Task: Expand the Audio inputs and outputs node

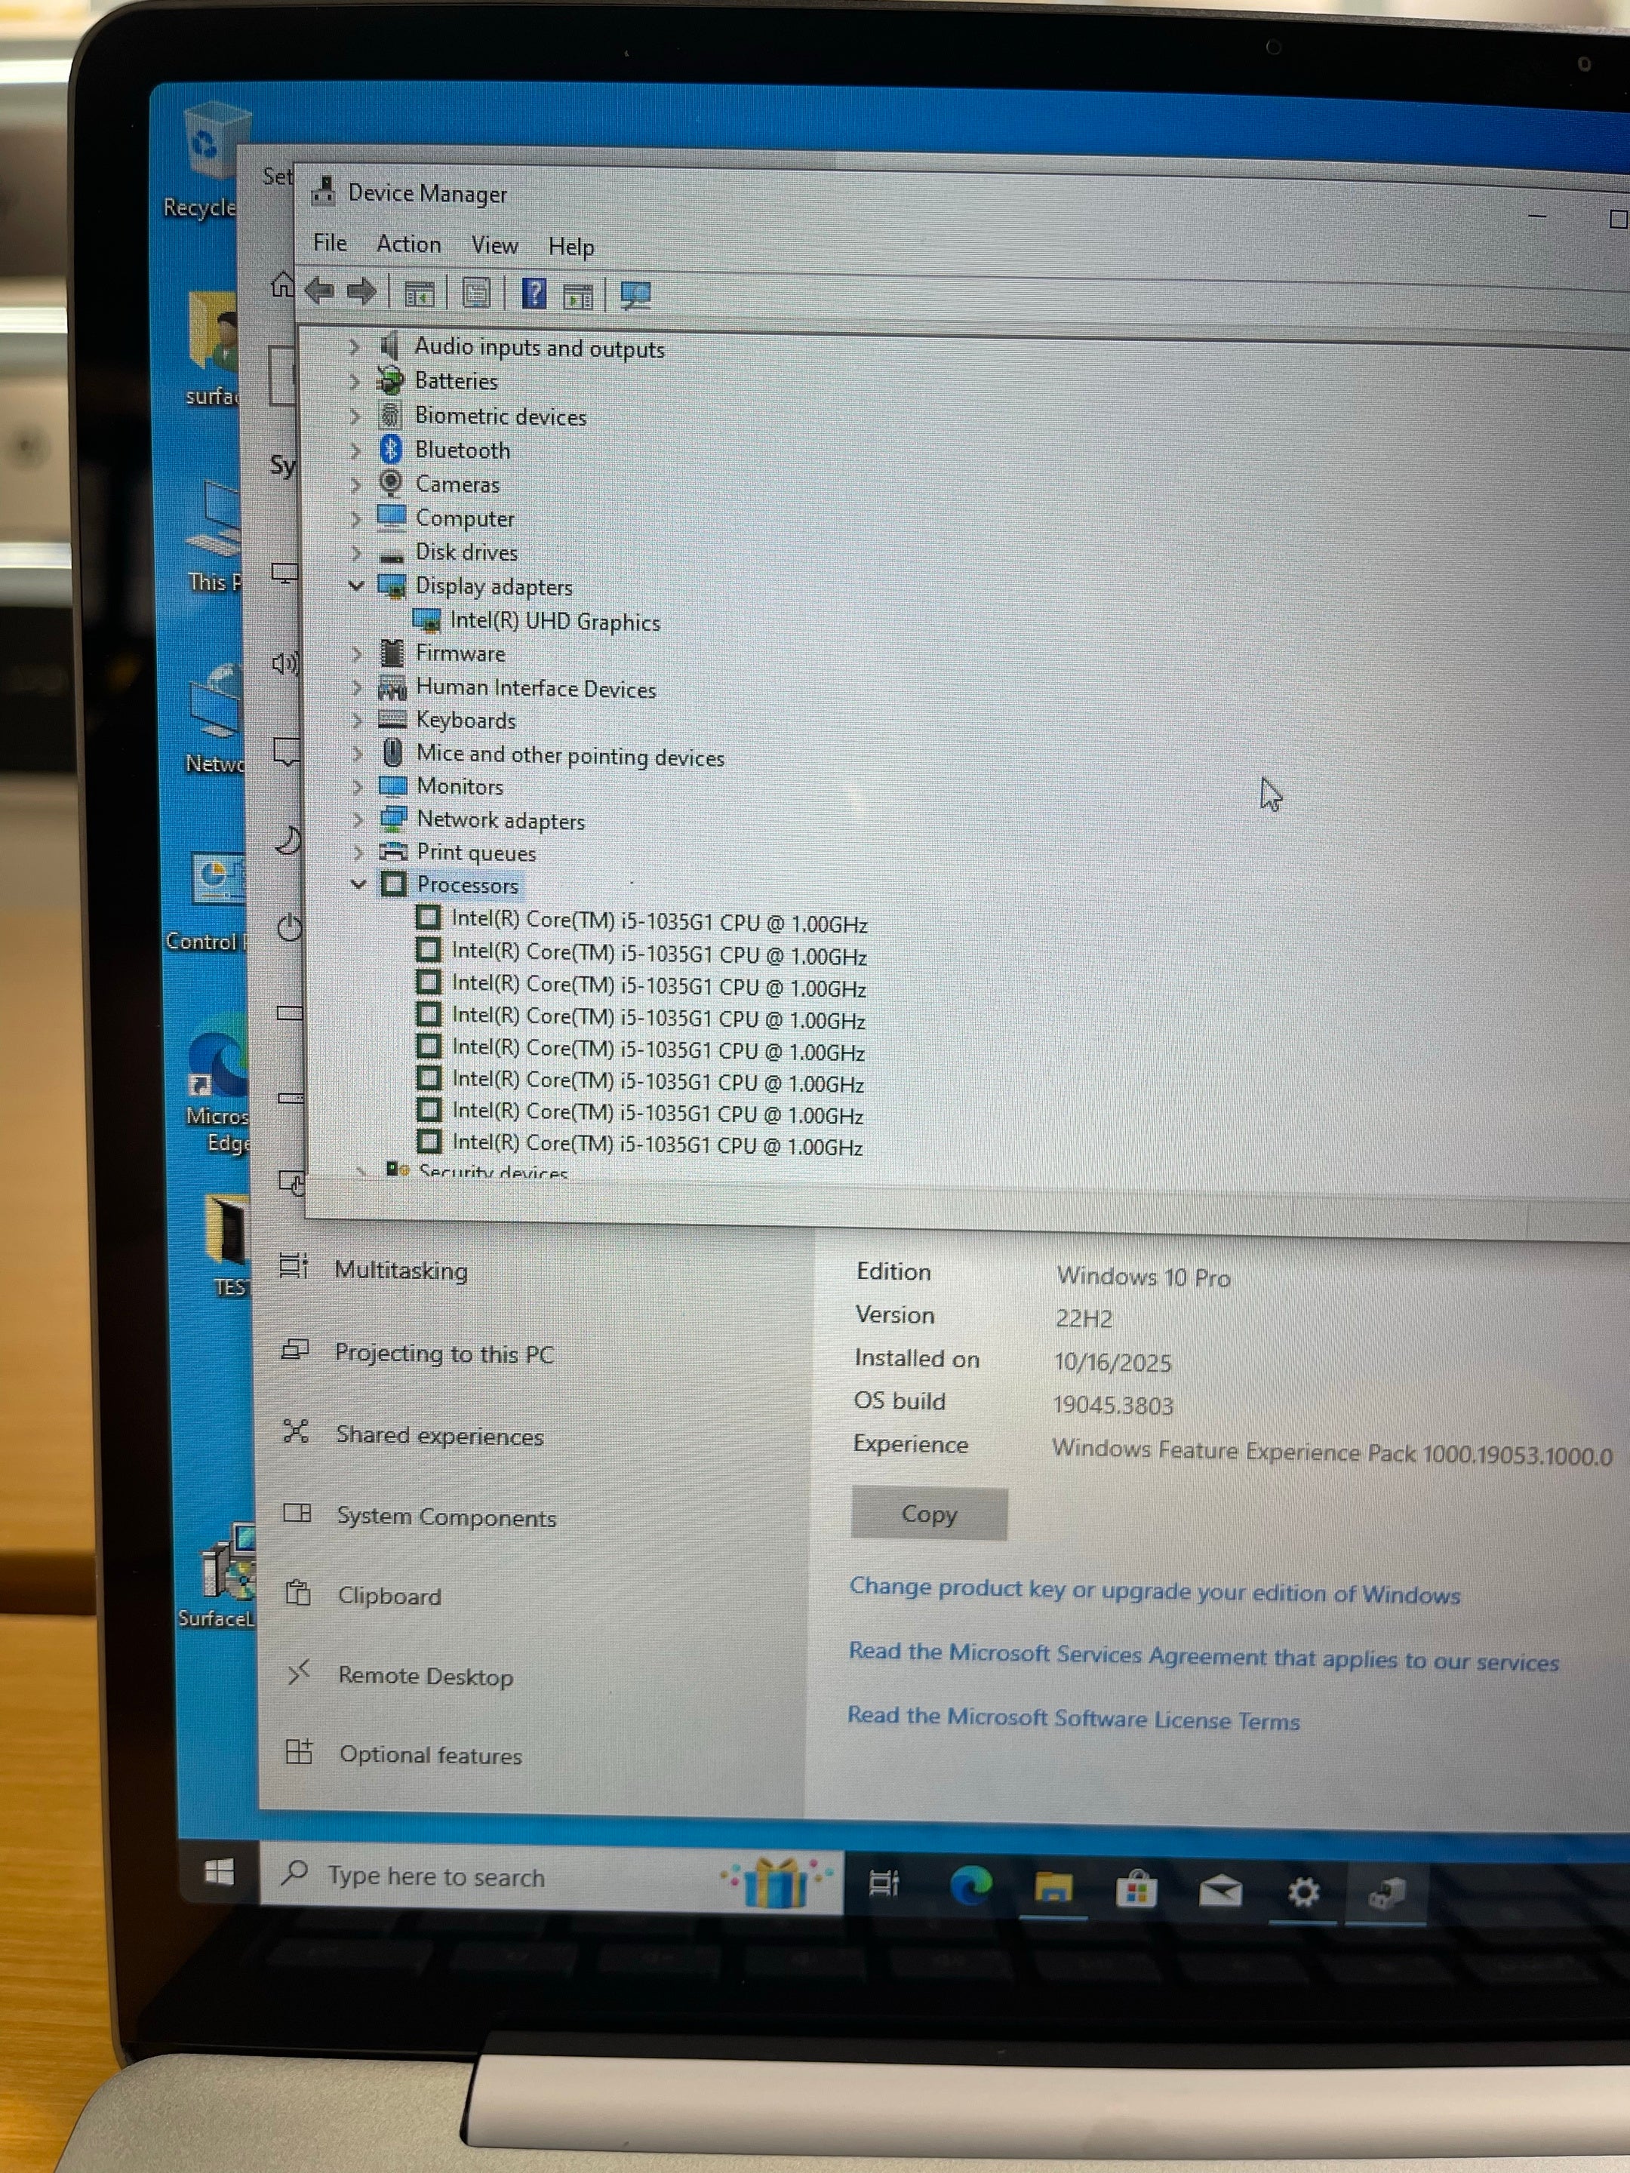Action: coord(354,346)
